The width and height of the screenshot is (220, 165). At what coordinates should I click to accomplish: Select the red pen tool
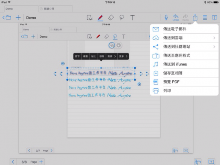pos(100,18)
